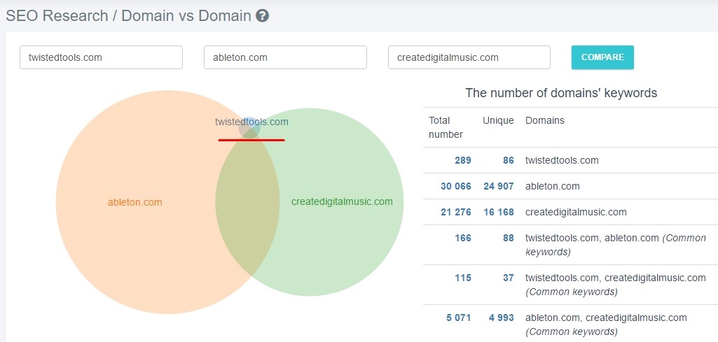
Task: Click the Total number column header
Action: [x=446, y=127]
